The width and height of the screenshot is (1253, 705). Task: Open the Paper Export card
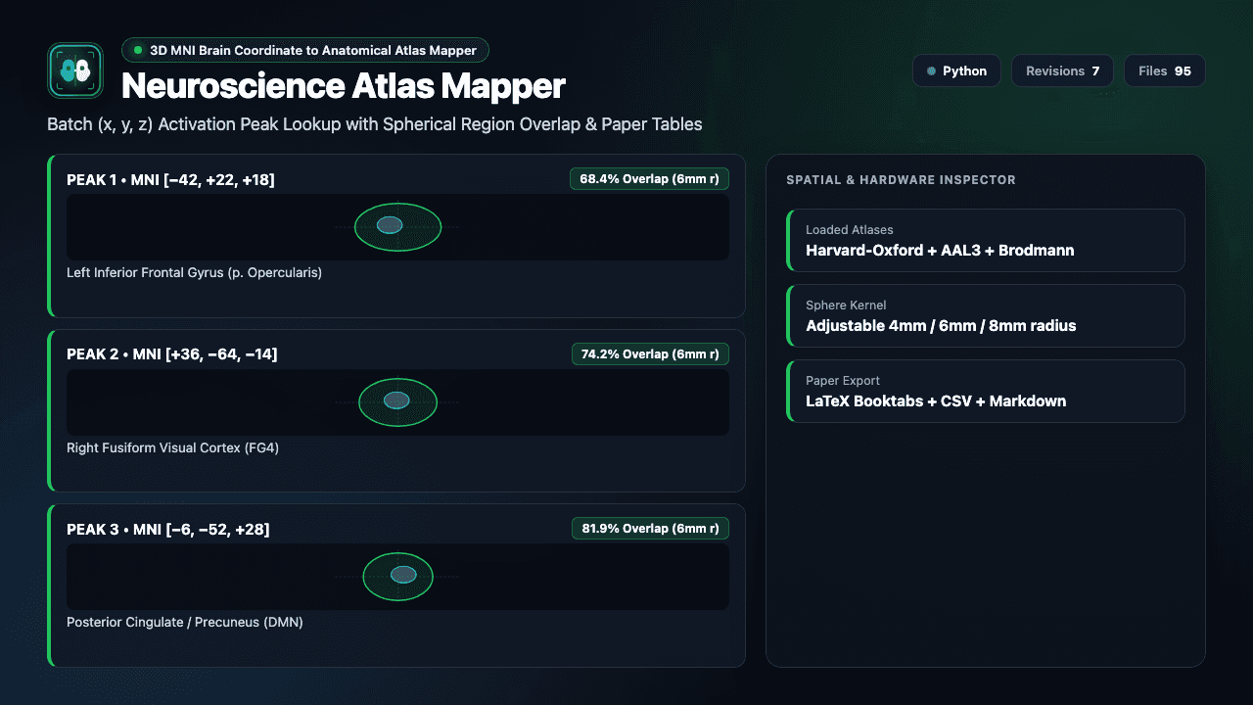point(986,391)
